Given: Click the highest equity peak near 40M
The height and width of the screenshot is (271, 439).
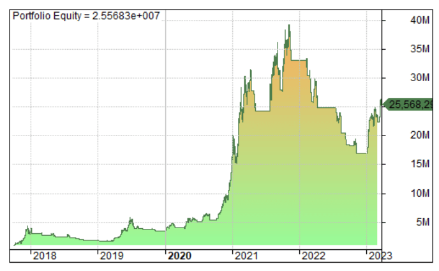Looking at the screenshot, I should [289, 26].
